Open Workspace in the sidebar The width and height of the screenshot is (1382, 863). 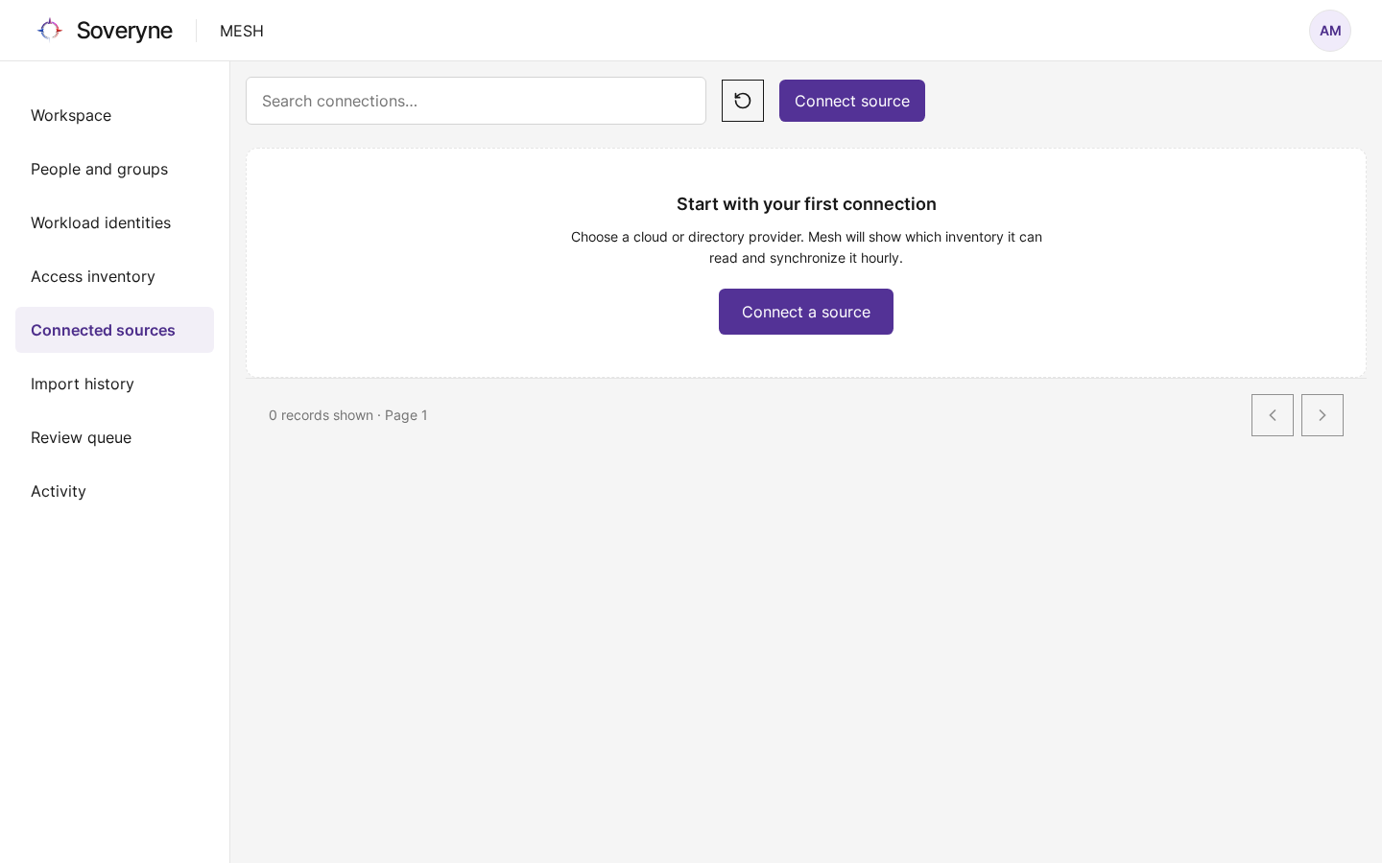[x=114, y=115]
